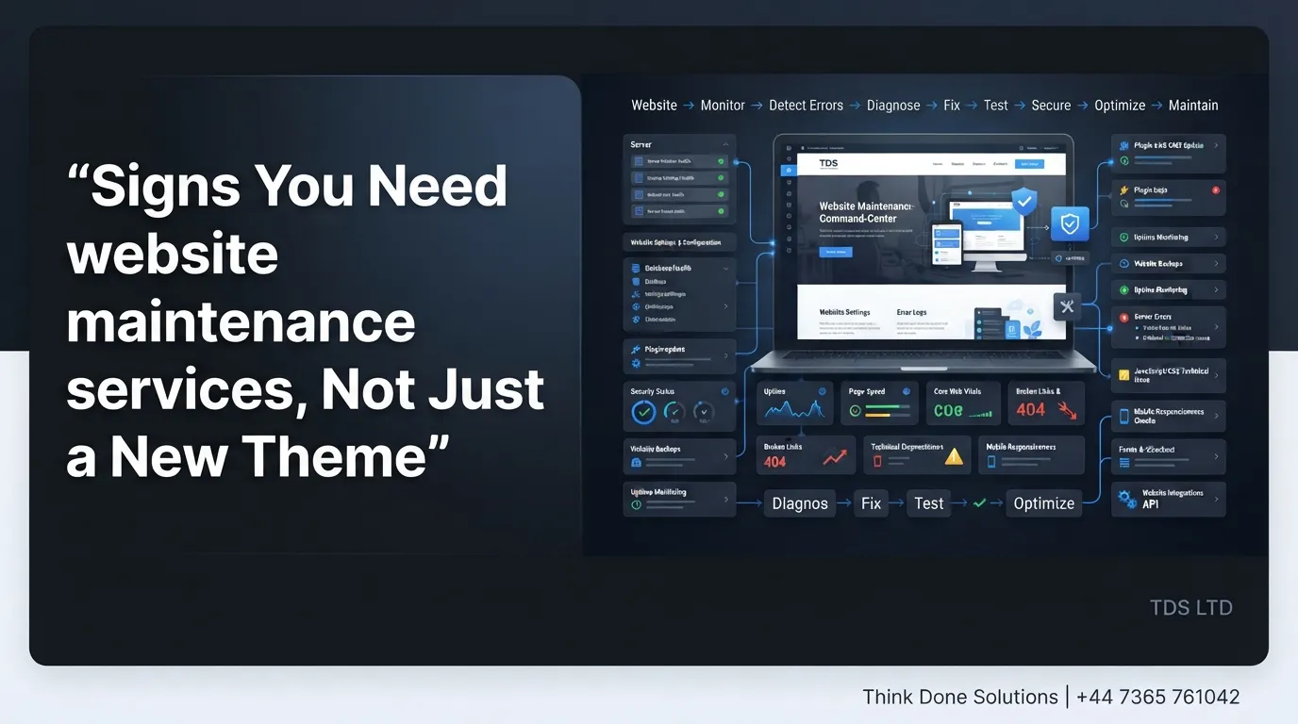Click the red phone icon in Technical Deprecations card
1298x724 pixels.
point(877,461)
